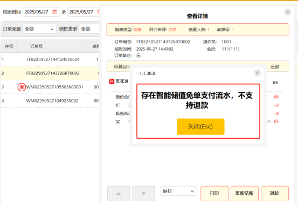
Task: Select order TF02250527144124510004 row
Action: [50, 59]
